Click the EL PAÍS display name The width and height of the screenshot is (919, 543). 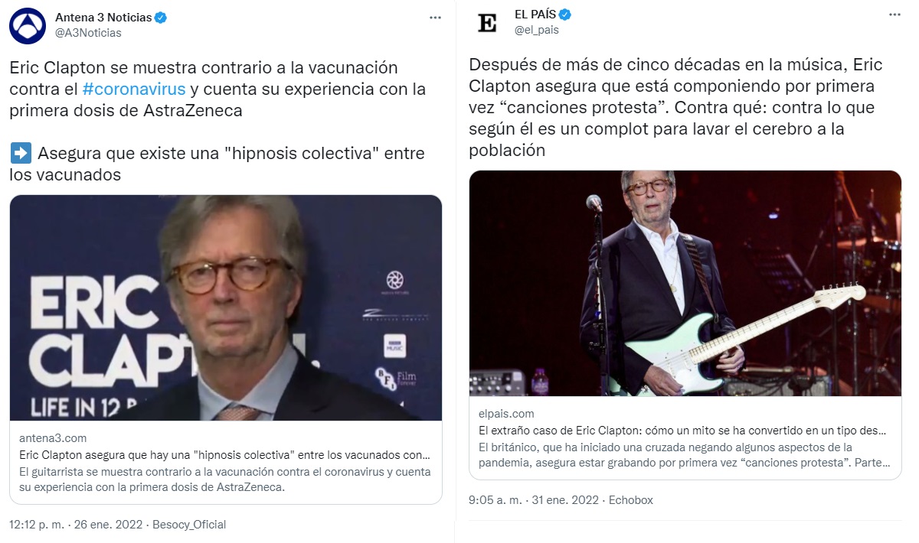[x=535, y=15]
